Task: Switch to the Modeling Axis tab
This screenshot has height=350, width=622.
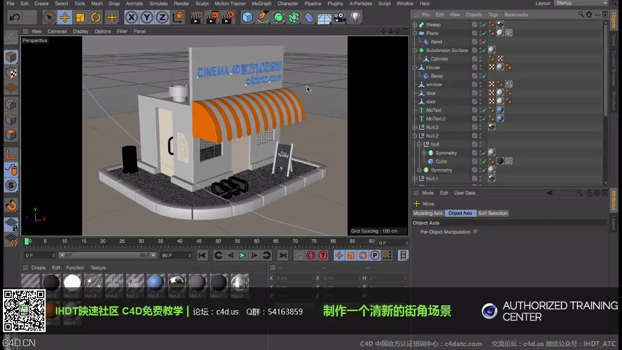Action: click(428, 213)
